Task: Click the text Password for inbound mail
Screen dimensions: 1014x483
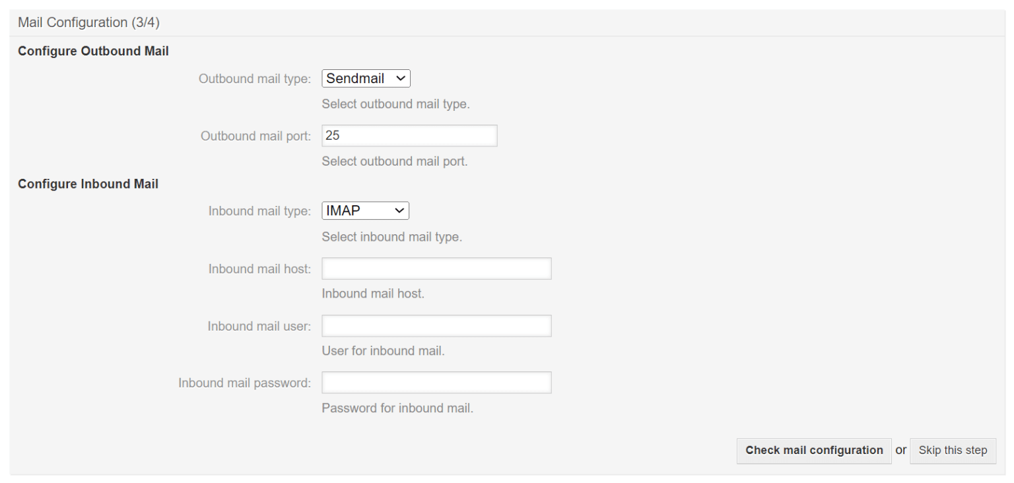Action: [x=397, y=408]
